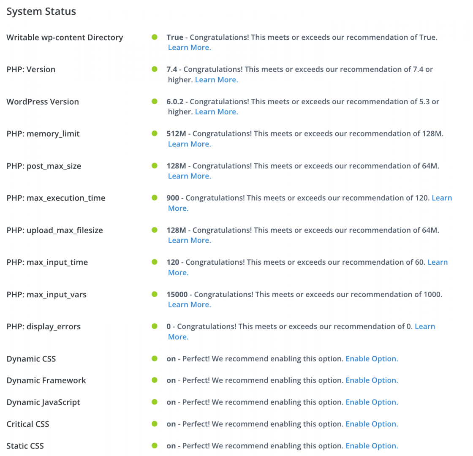Click green status dot for PHP max_execution_time
The image size is (473, 456).
click(x=155, y=198)
